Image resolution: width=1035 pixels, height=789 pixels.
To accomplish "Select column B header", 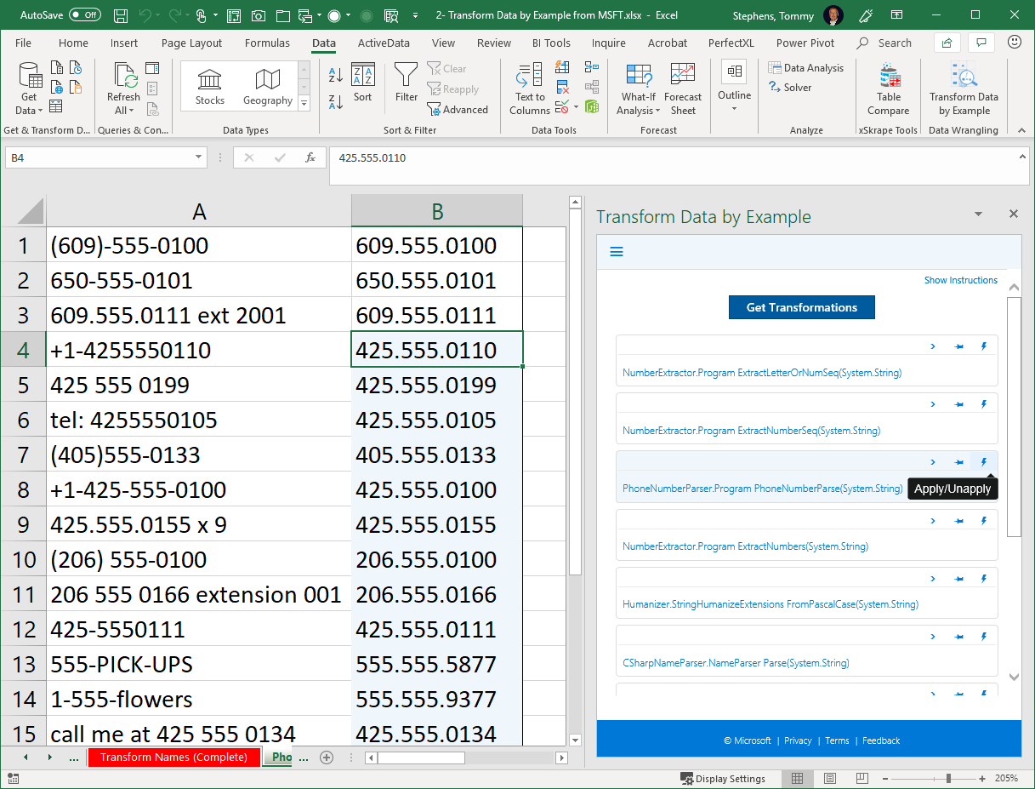I will [x=437, y=211].
